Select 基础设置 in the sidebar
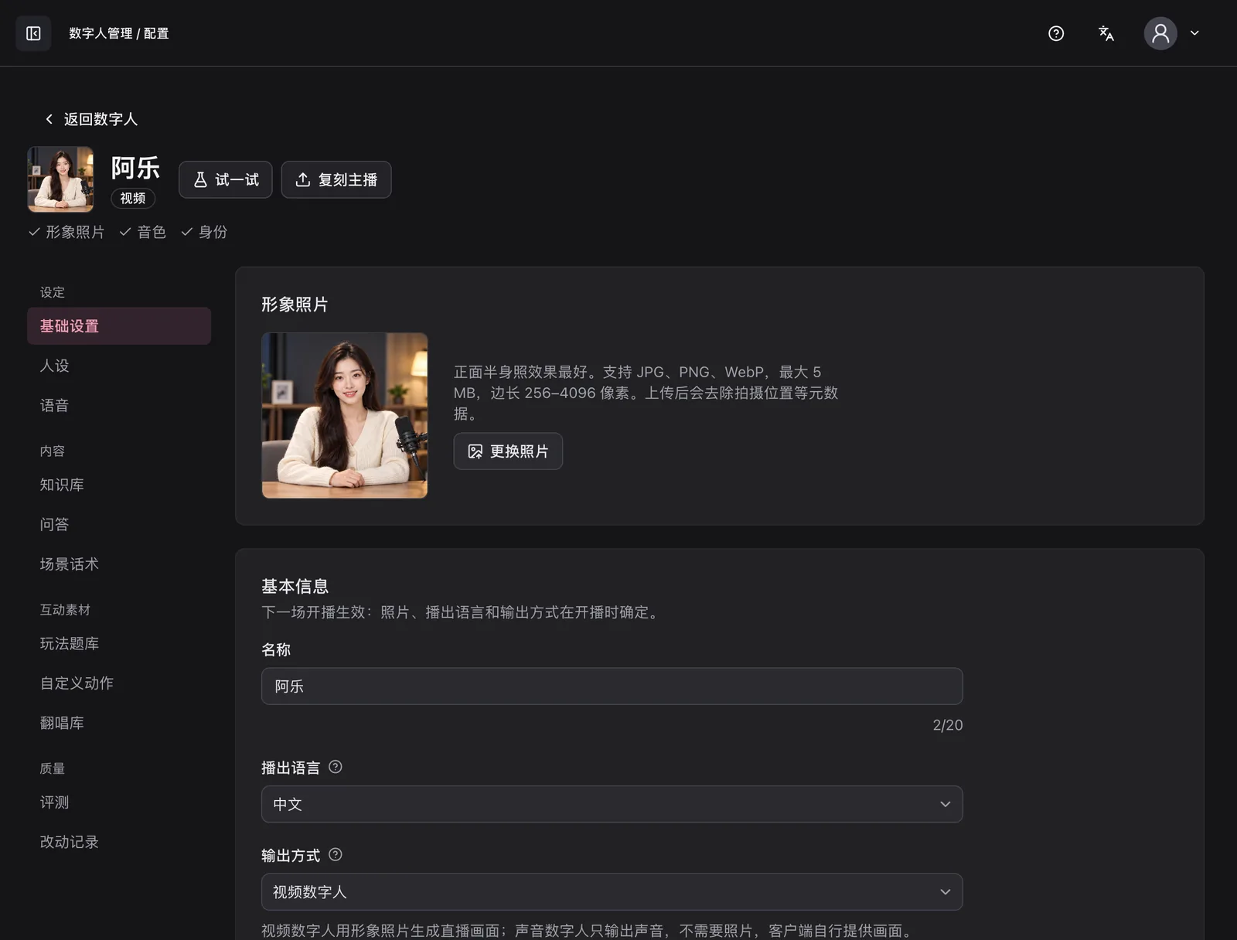This screenshot has width=1237, height=940. 119,326
